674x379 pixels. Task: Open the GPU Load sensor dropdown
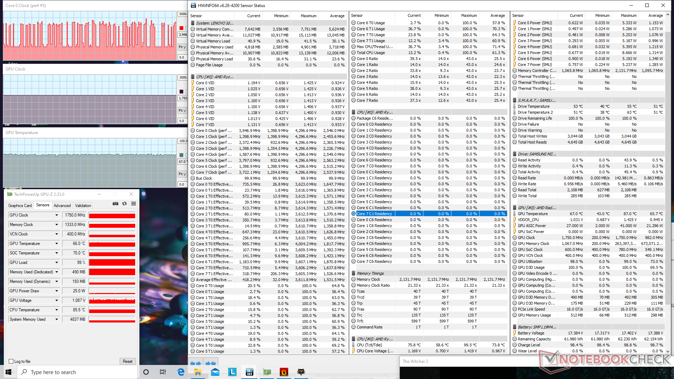pyautogui.click(x=57, y=262)
